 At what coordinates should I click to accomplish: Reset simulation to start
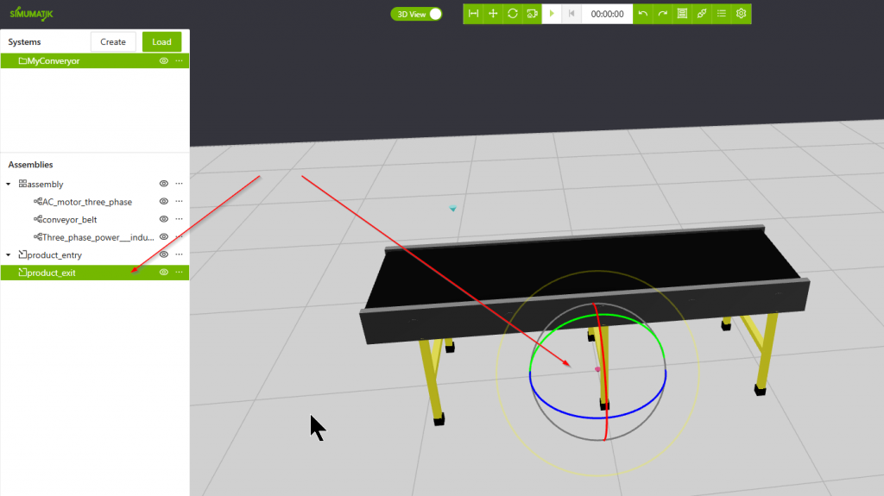click(x=571, y=14)
